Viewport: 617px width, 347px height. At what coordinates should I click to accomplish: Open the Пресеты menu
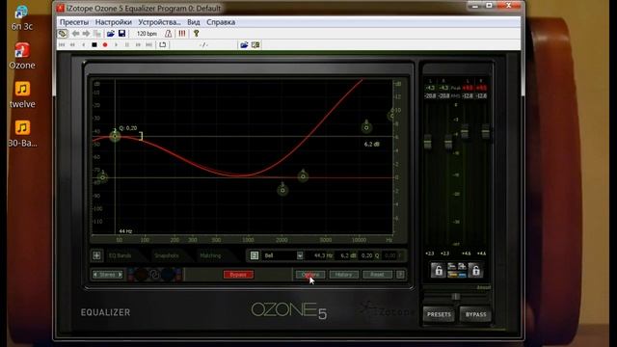pos(74,22)
